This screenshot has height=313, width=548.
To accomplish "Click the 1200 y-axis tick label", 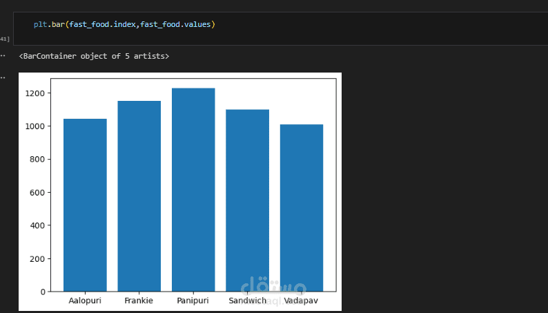I will click(x=36, y=93).
